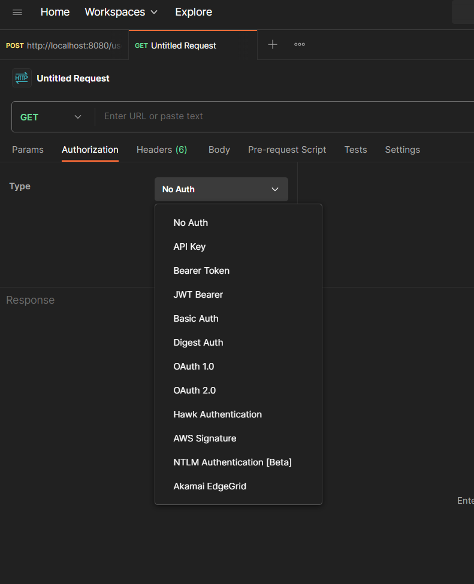Open the Headers (6) tab

coord(162,150)
